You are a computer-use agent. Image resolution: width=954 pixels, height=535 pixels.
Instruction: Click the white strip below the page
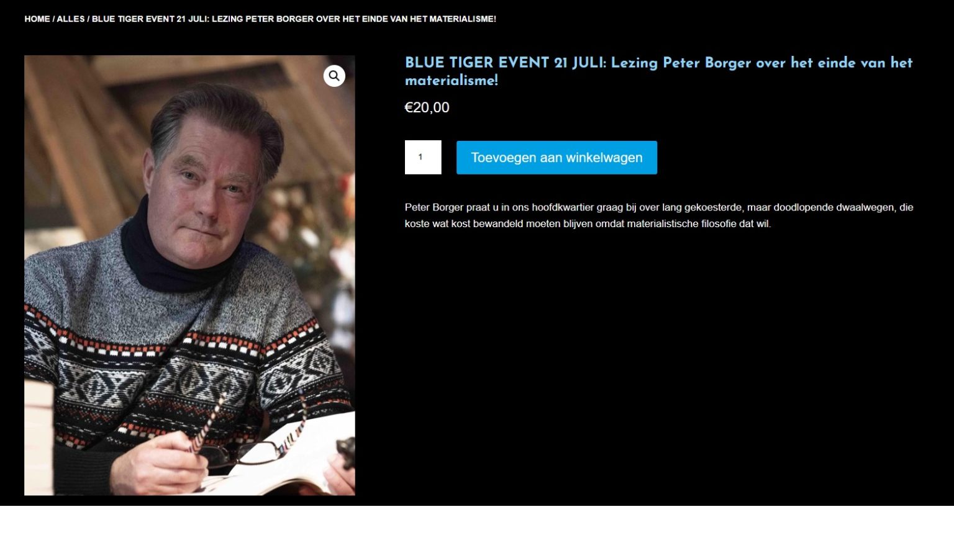(x=477, y=521)
